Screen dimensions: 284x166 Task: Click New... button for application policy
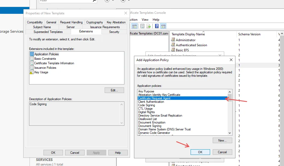pyautogui.click(x=222, y=141)
